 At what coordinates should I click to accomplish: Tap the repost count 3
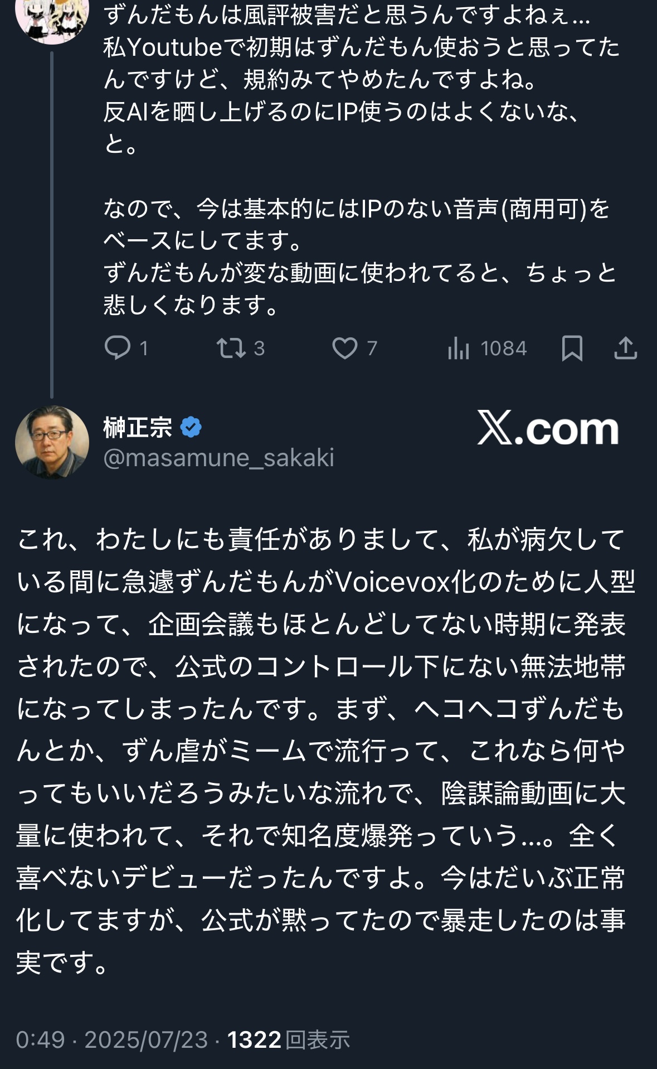point(259,348)
